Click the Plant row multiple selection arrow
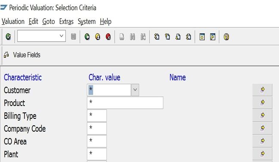This screenshot has width=279, height=162. [262, 154]
